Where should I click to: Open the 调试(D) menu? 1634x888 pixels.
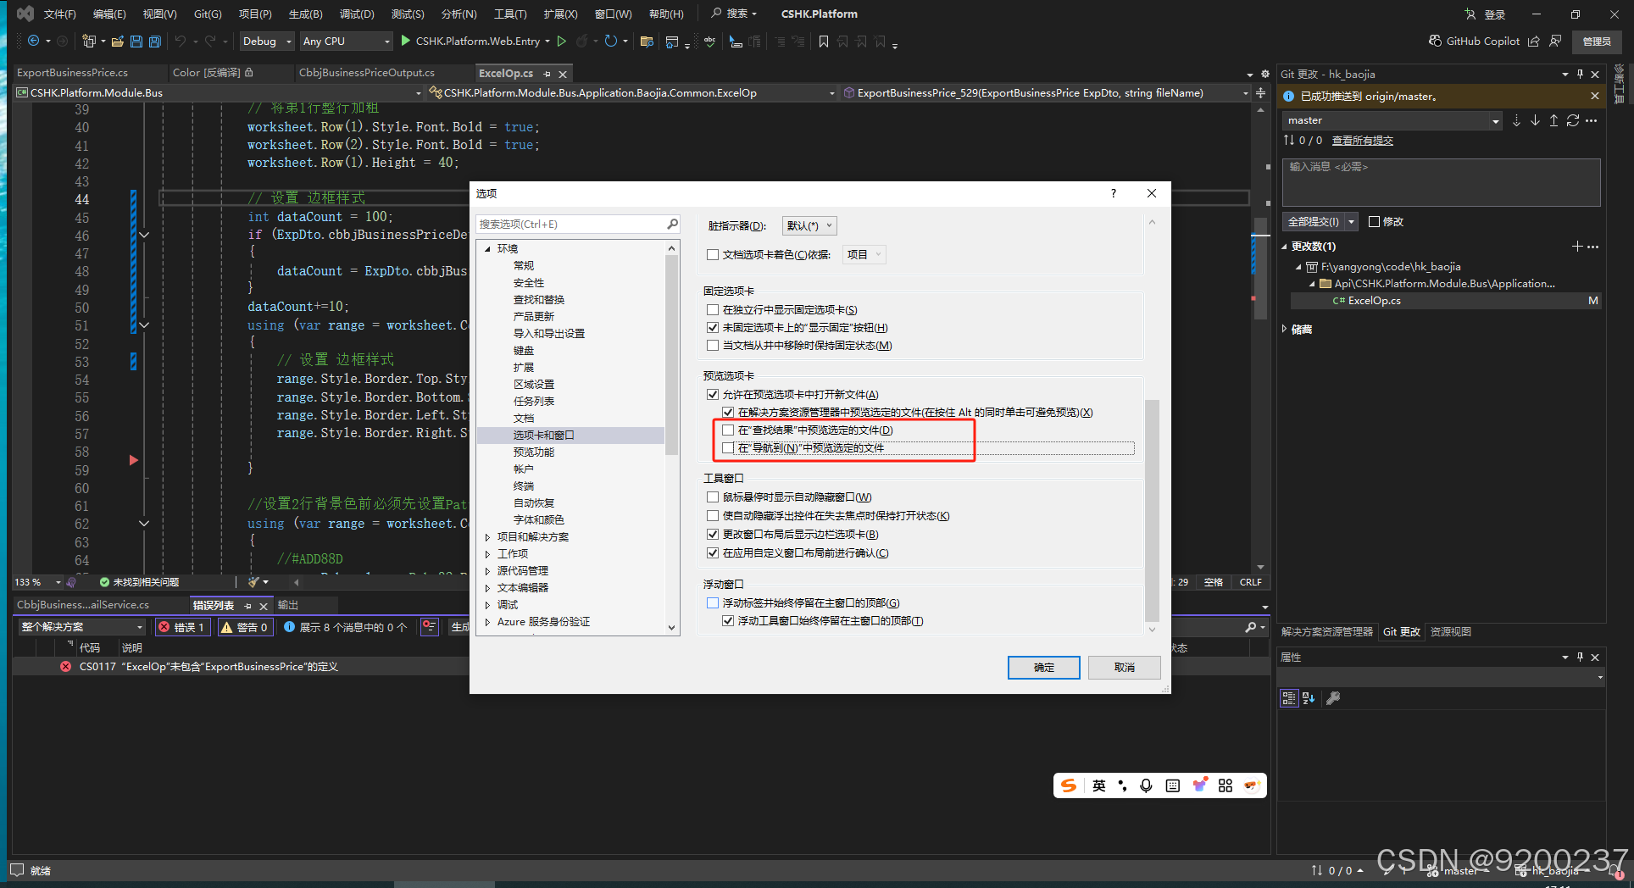tap(357, 14)
